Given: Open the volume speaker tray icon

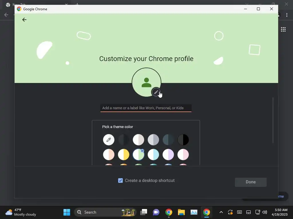Looking at the screenshot, I should (x=265, y=212).
